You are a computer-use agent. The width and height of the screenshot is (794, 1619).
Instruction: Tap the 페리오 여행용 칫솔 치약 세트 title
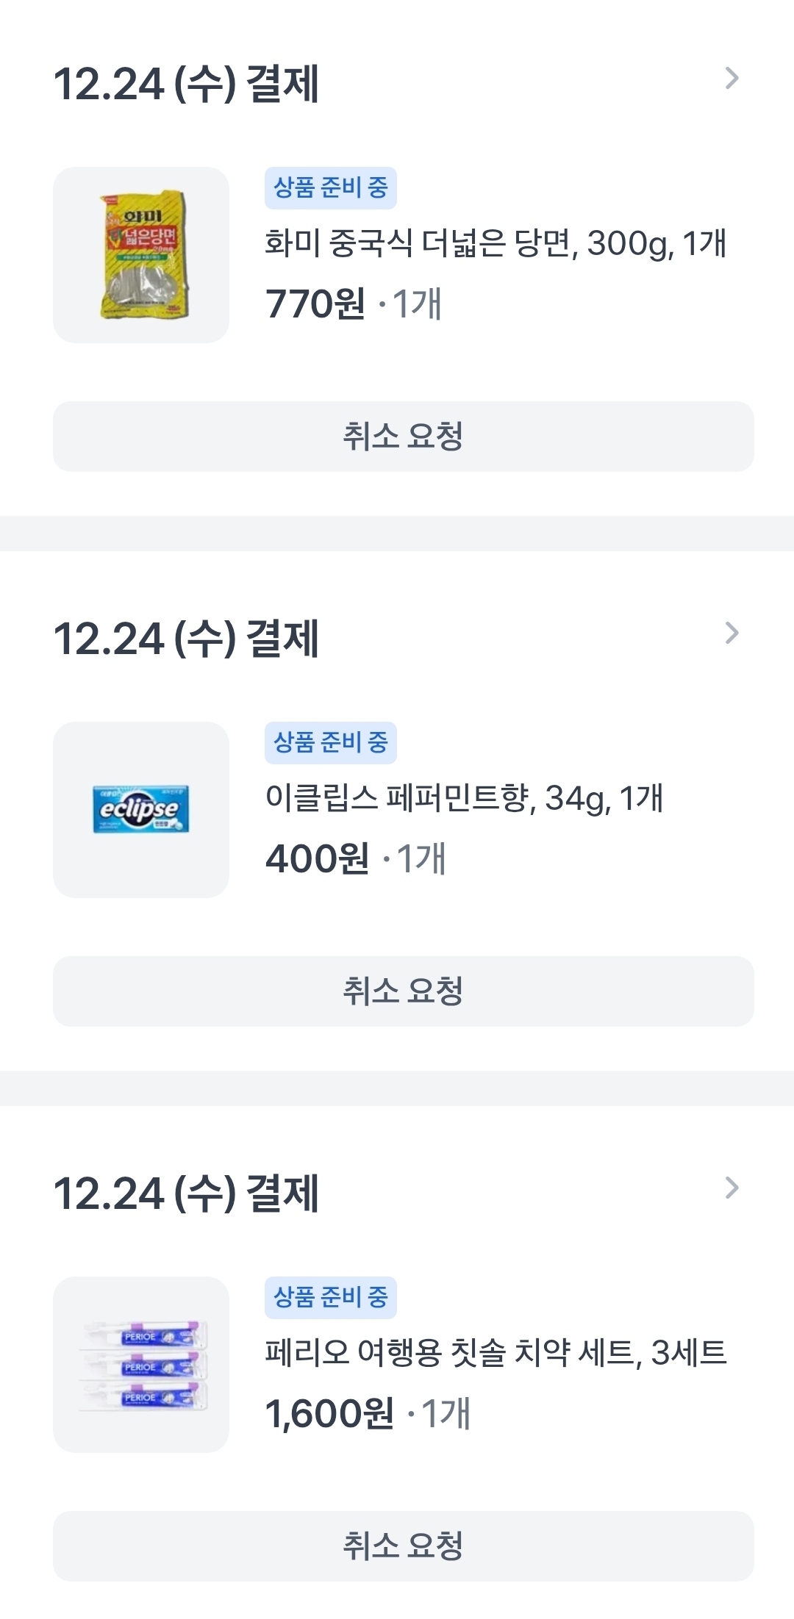coord(496,1353)
